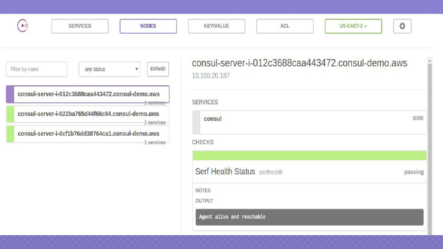Open the Services tab
443x249 pixels.
click(x=80, y=26)
